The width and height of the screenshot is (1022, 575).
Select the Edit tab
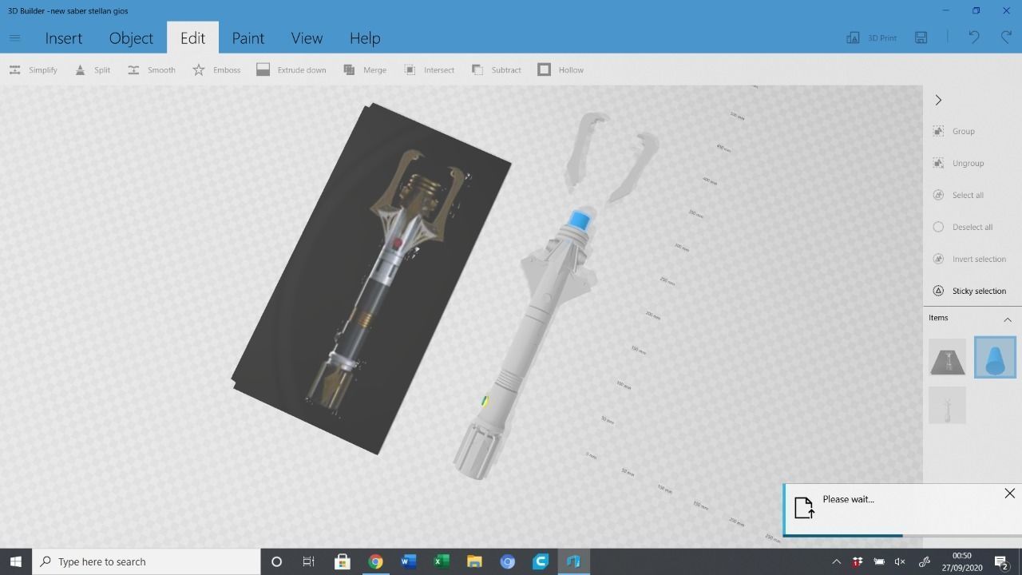point(192,38)
